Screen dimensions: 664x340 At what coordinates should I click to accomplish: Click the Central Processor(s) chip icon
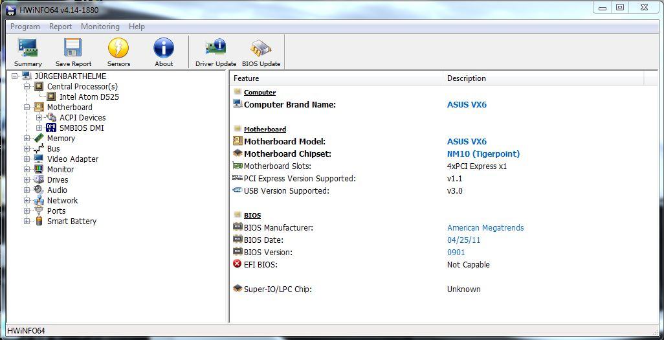pos(39,87)
